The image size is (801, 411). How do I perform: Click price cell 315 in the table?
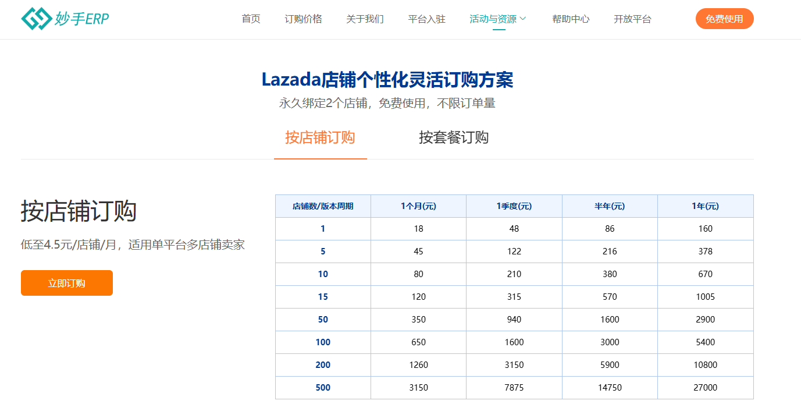tap(514, 297)
